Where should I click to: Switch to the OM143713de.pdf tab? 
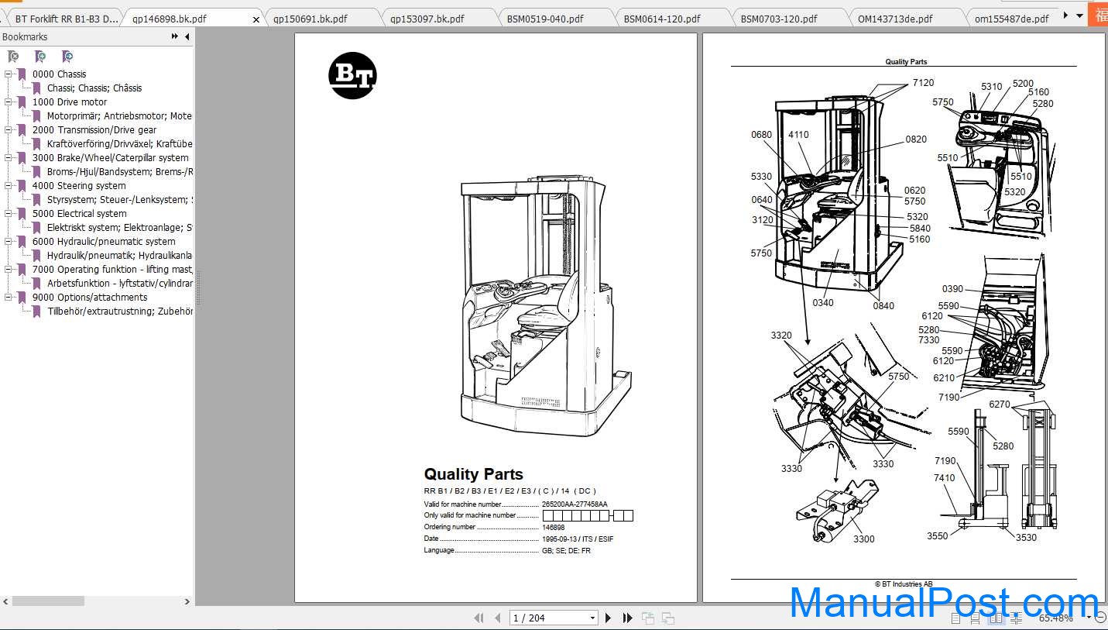point(895,19)
